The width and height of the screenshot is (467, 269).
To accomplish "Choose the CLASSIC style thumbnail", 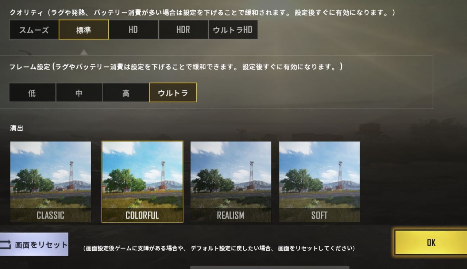I will (x=50, y=182).
